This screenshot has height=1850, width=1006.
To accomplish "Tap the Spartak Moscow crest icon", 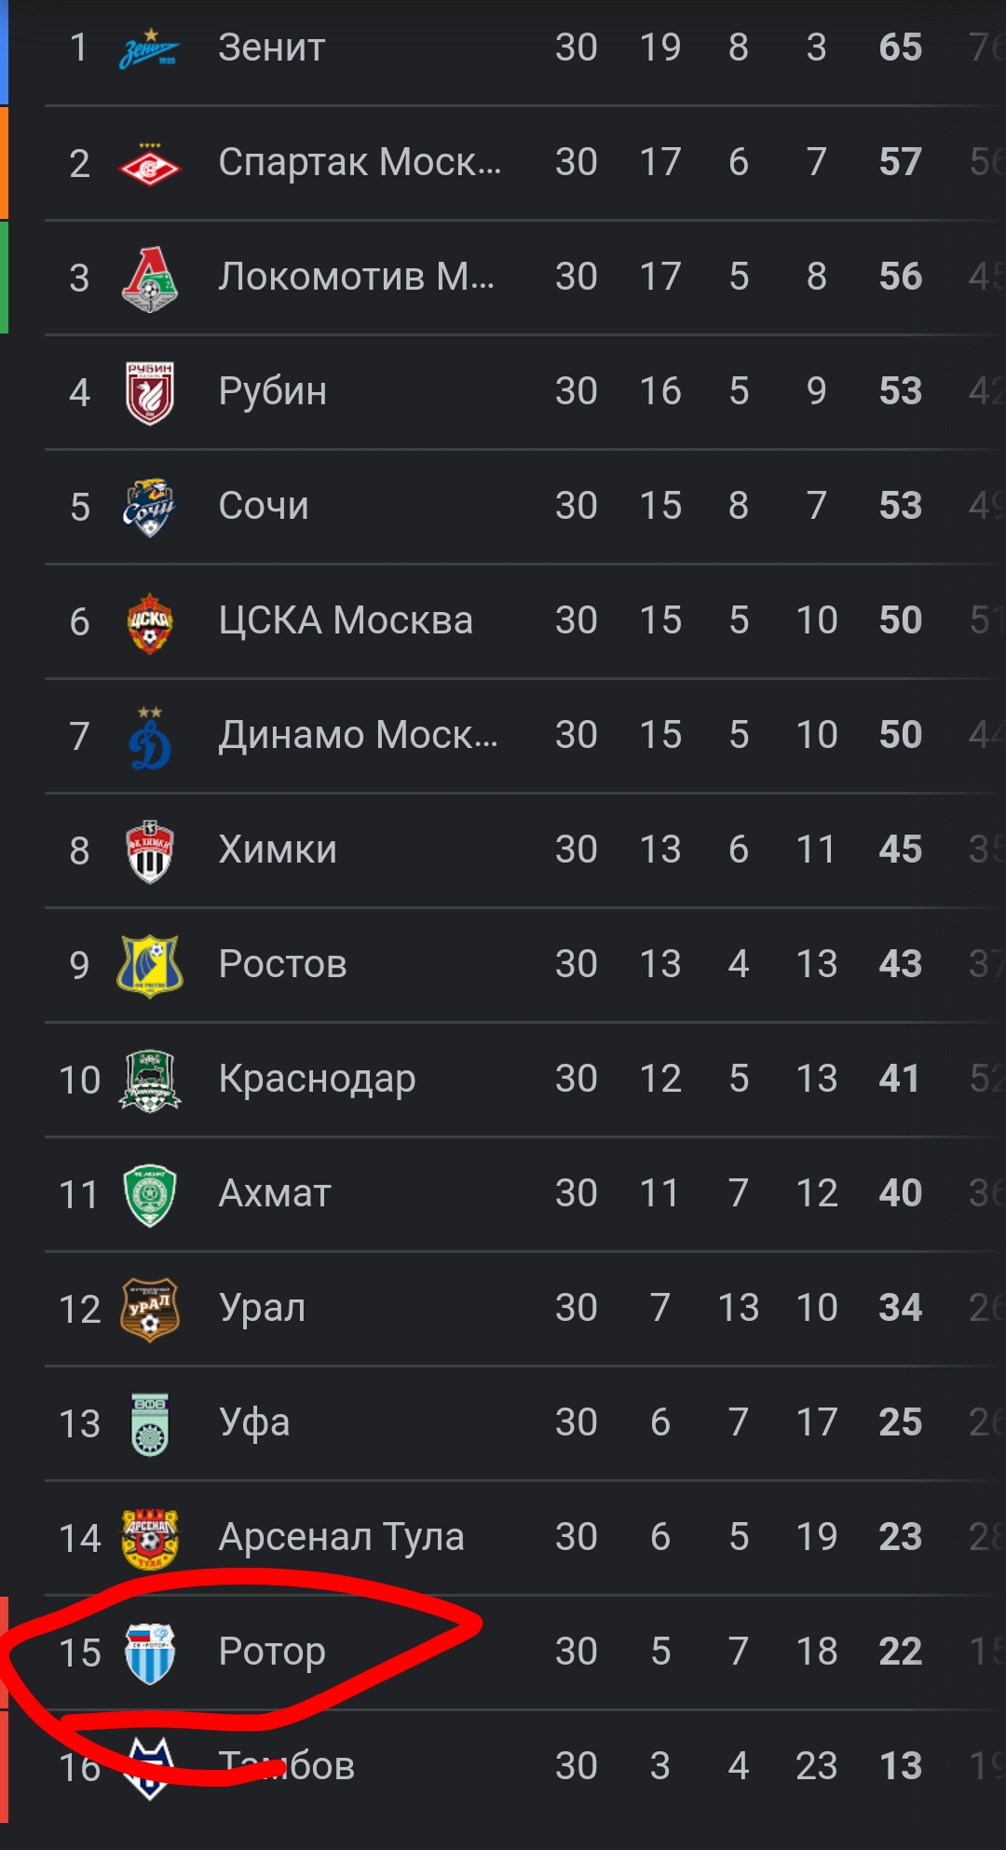I will click(x=149, y=164).
